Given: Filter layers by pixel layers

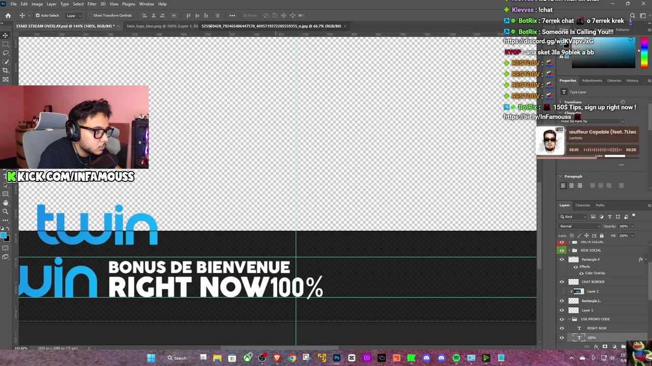Looking at the screenshot, I should click(x=593, y=217).
